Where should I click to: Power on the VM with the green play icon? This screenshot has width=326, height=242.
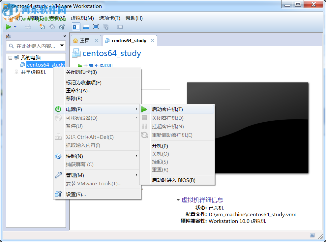(x=9, y=27)
